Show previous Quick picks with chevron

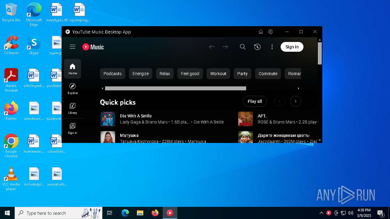(280, 101)
